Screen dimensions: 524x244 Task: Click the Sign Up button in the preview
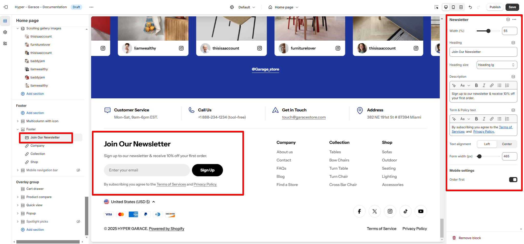click(x=207, y=170)
